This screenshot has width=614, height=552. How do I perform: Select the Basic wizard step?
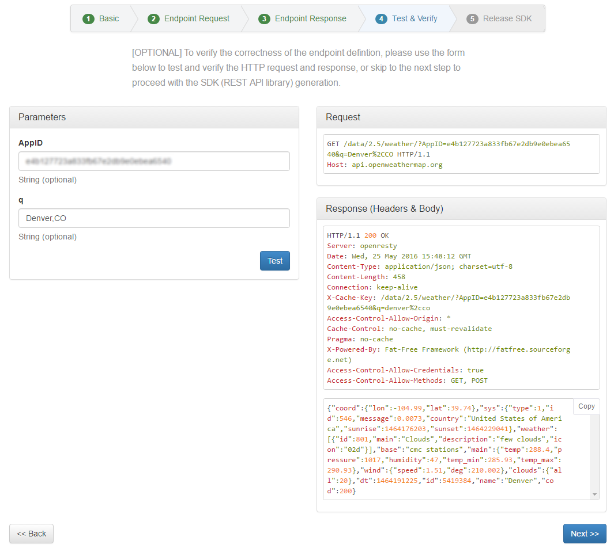click(108, 18)
